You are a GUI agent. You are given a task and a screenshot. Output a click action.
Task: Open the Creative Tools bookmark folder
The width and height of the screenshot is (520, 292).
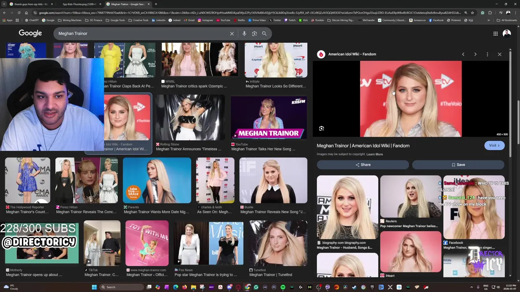coord(139,20)
